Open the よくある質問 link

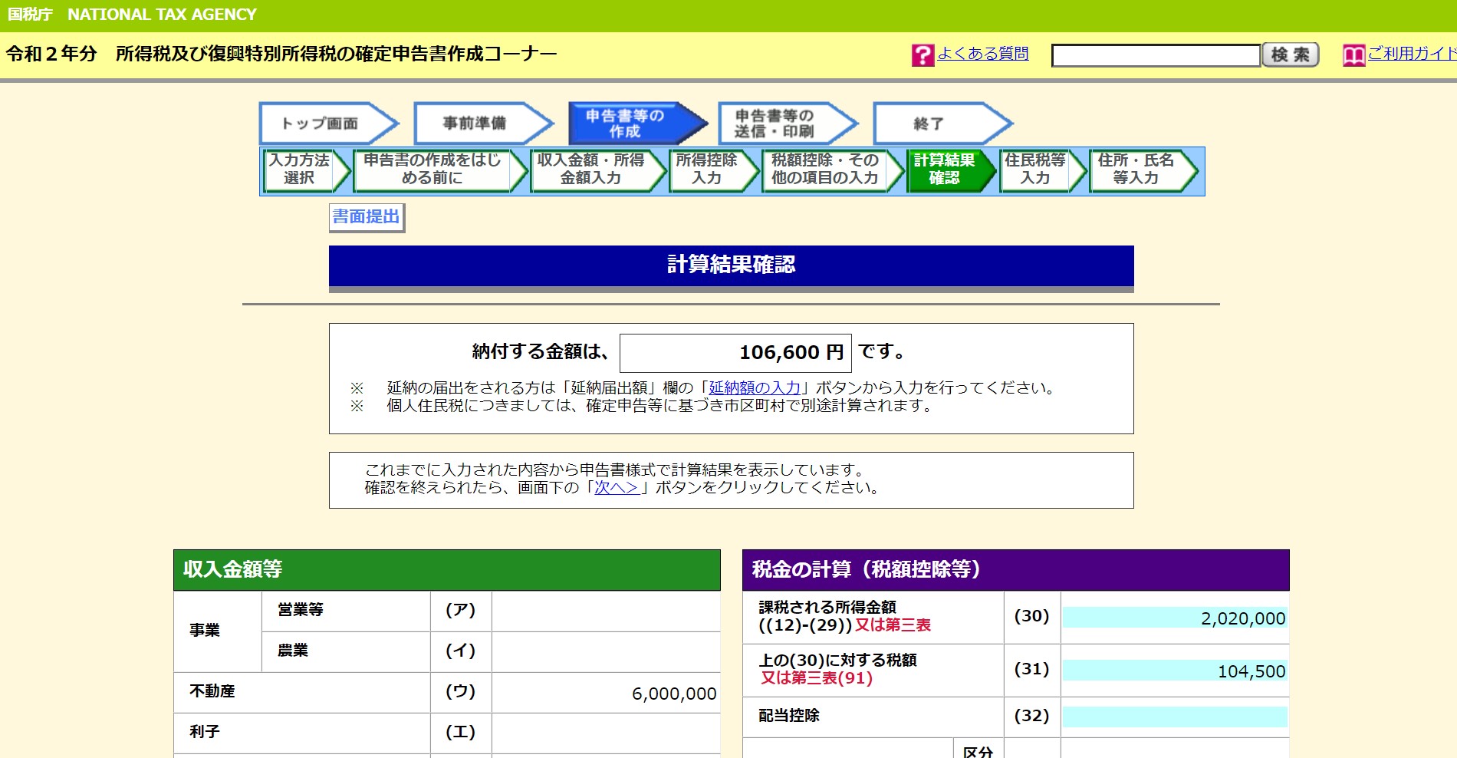click(982, 54)
